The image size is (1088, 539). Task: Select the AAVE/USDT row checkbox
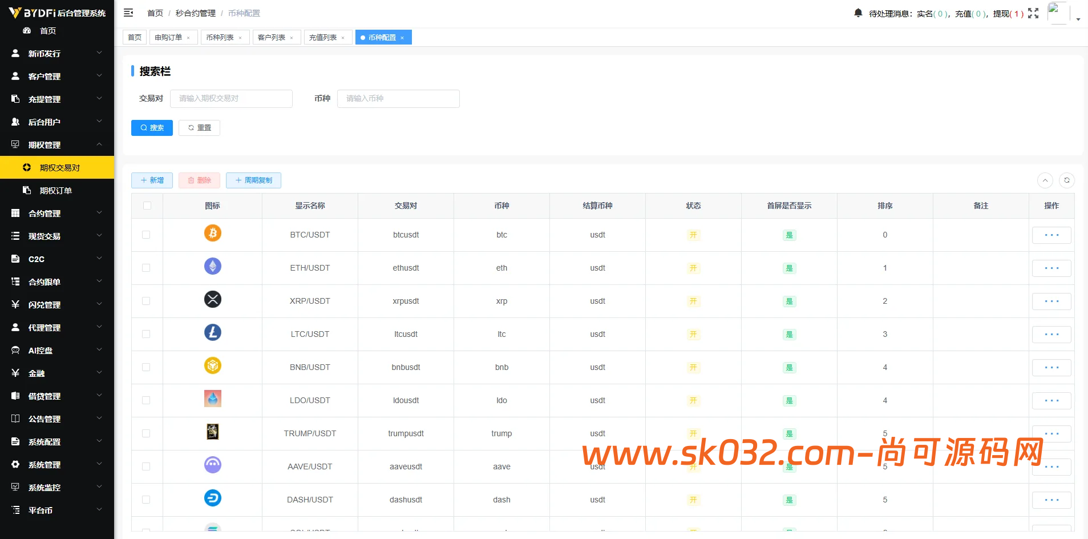coord(146,466)
